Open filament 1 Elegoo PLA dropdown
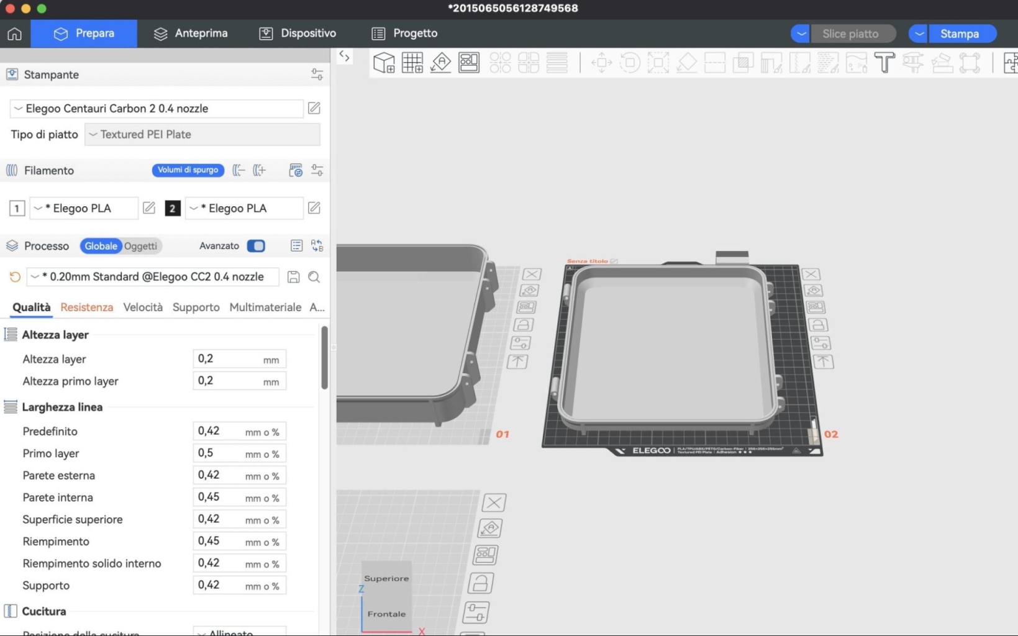 pyautogui.click(x=83, y=208)
